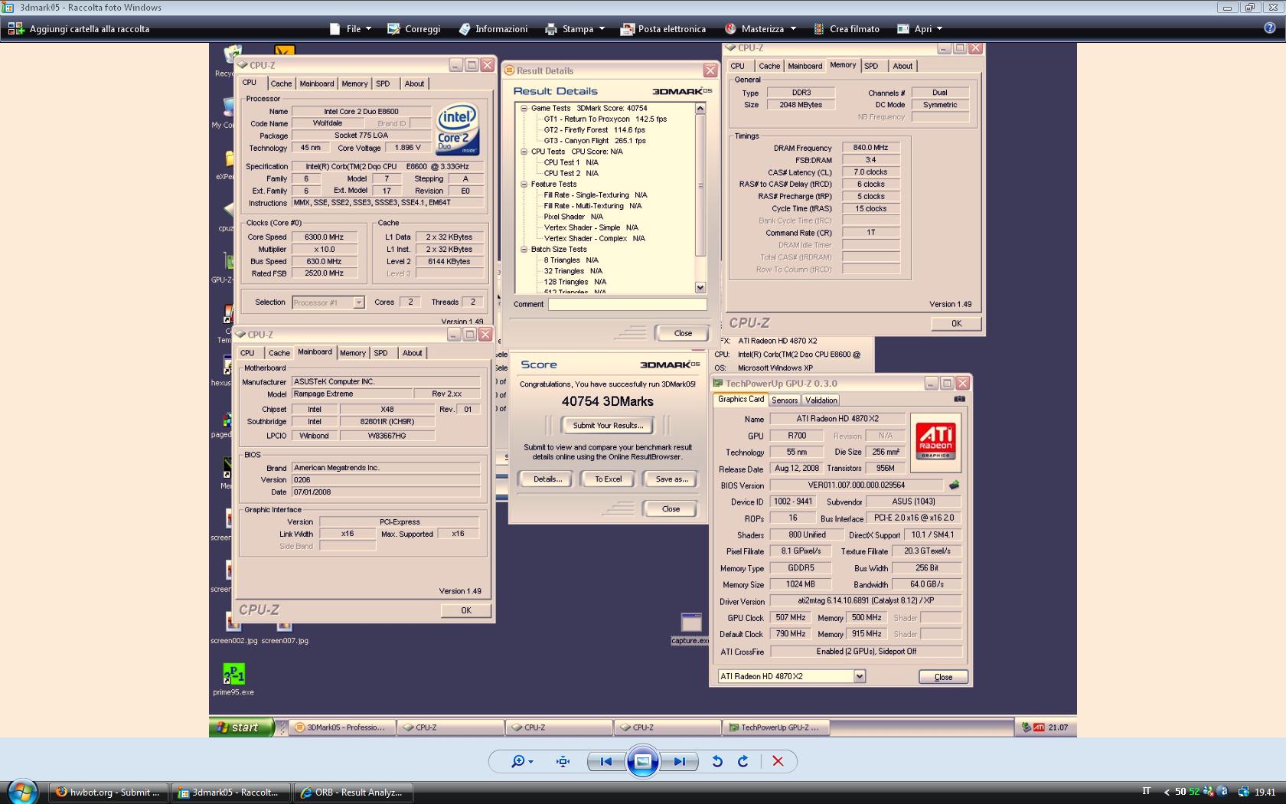Screen dimensions: 1286x804
Task: Select Mainboard tab in bottom-left CPU-Z
Action: click(x=315, y=352)
